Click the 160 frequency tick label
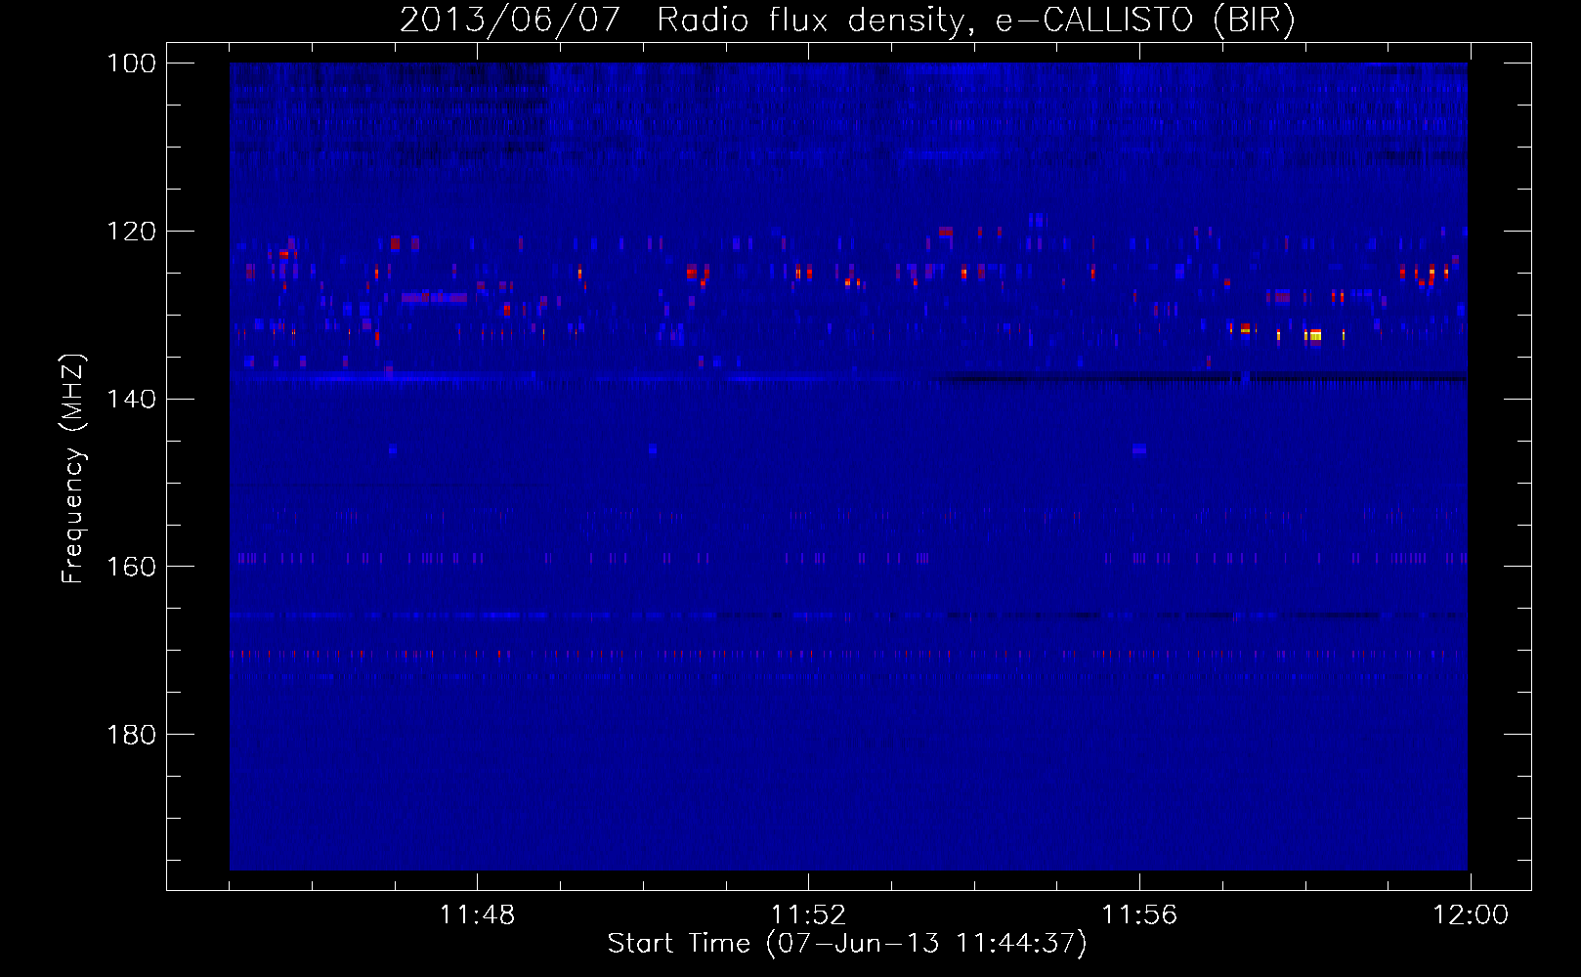Screen dimensions: 1581x977 (131, 567)
